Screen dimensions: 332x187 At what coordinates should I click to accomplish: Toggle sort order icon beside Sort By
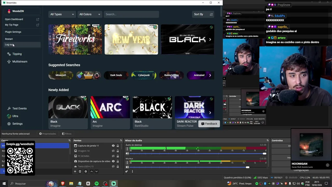211,14
